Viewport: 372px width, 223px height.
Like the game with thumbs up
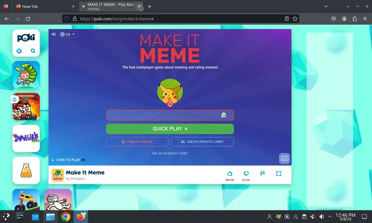coord(230,174)
